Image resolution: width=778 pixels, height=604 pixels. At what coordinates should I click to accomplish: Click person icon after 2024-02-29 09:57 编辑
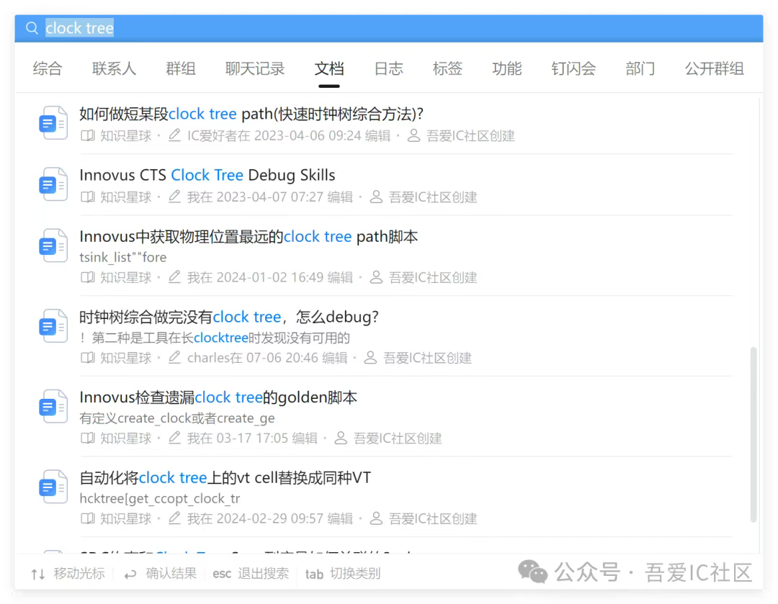click(x=377, y=518)
